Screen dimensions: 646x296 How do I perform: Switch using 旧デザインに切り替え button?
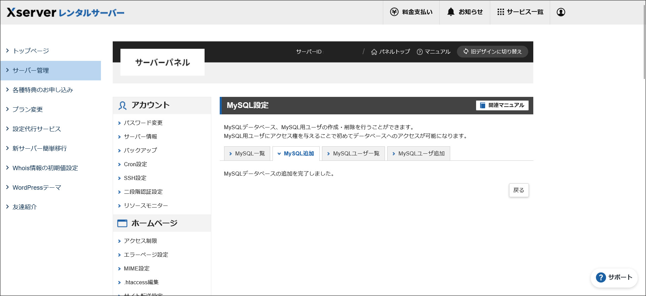click(492, 51)
